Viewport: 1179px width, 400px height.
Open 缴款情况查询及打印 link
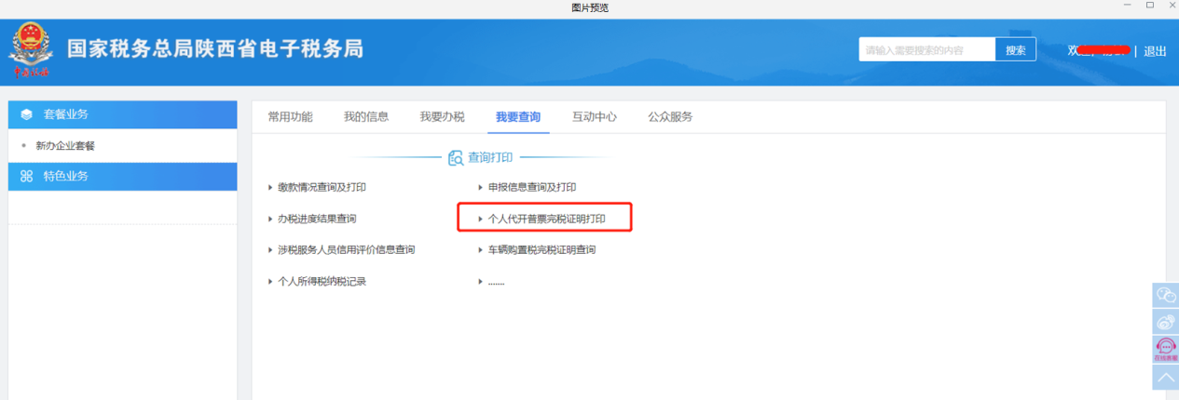pos(322,187)
